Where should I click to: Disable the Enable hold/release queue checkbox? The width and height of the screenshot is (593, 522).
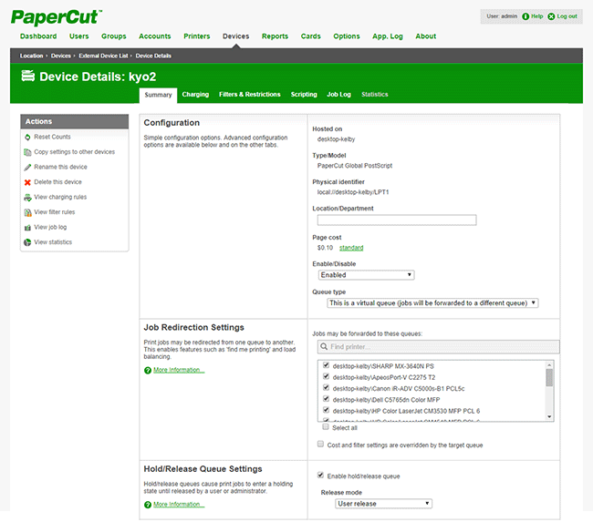coord(319,476)
